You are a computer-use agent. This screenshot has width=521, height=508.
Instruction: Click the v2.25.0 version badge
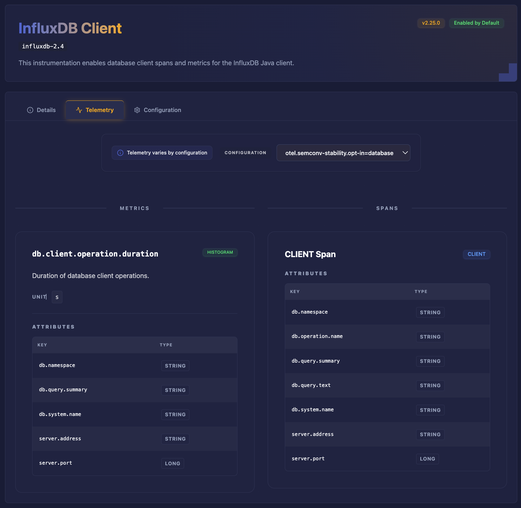431,23
